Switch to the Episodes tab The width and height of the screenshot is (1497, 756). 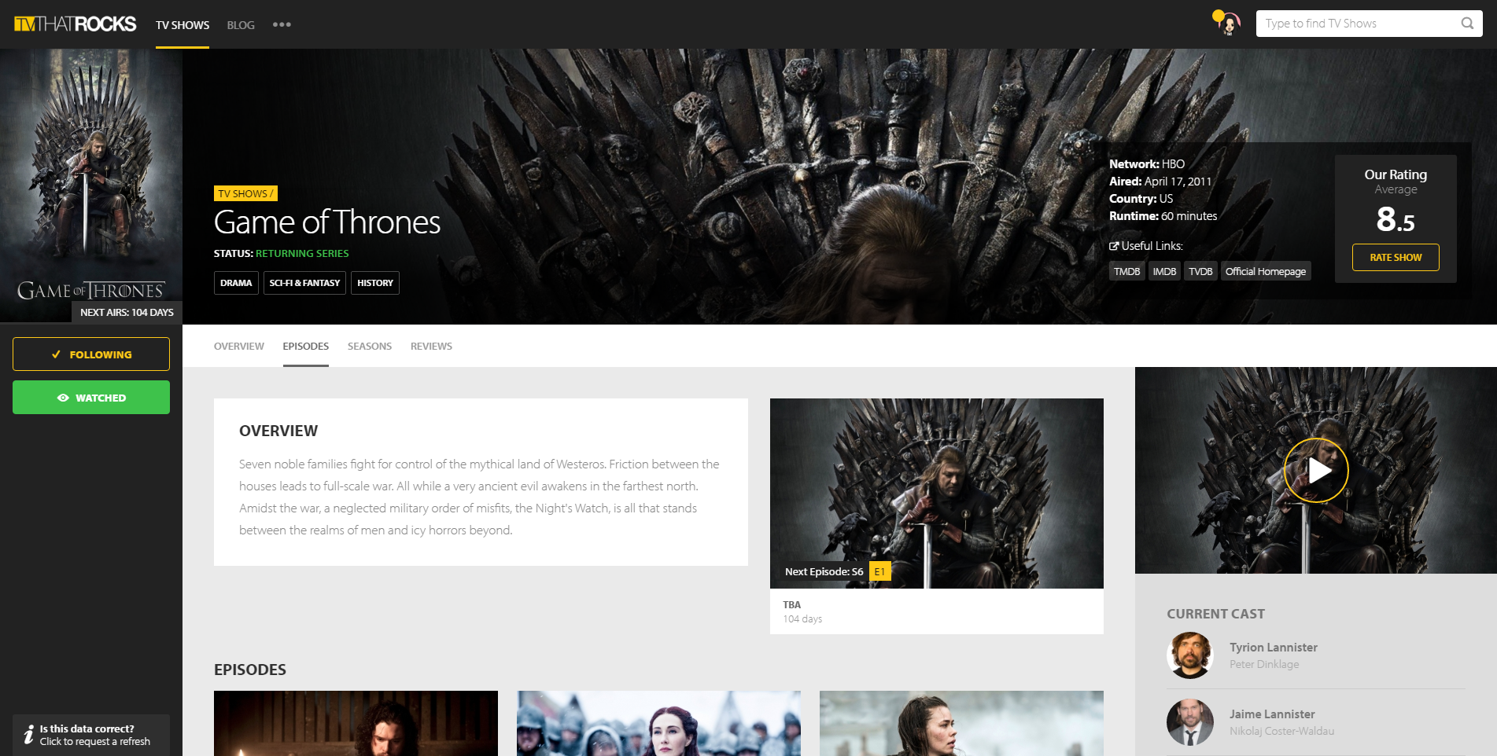point(306,346)
